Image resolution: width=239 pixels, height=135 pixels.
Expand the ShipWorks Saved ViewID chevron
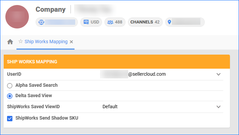[219, 107]
